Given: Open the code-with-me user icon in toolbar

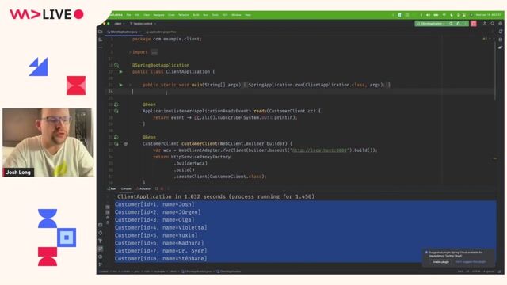Looking at the screenshot, I should click(x=484, y=24).
